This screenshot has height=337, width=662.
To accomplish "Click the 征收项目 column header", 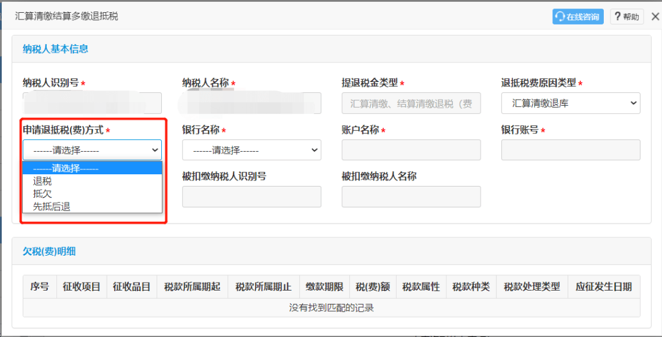I will (82, 286).
